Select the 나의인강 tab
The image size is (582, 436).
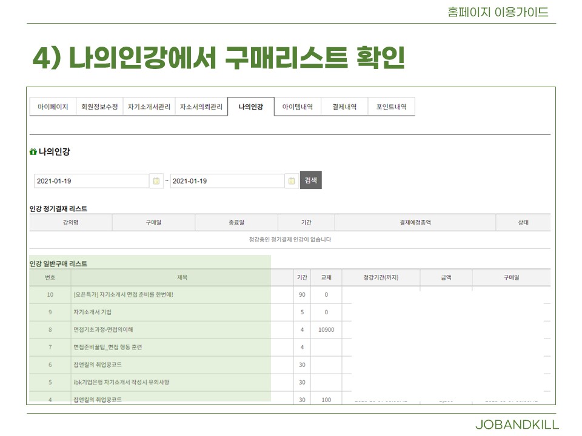pos(250,107)
